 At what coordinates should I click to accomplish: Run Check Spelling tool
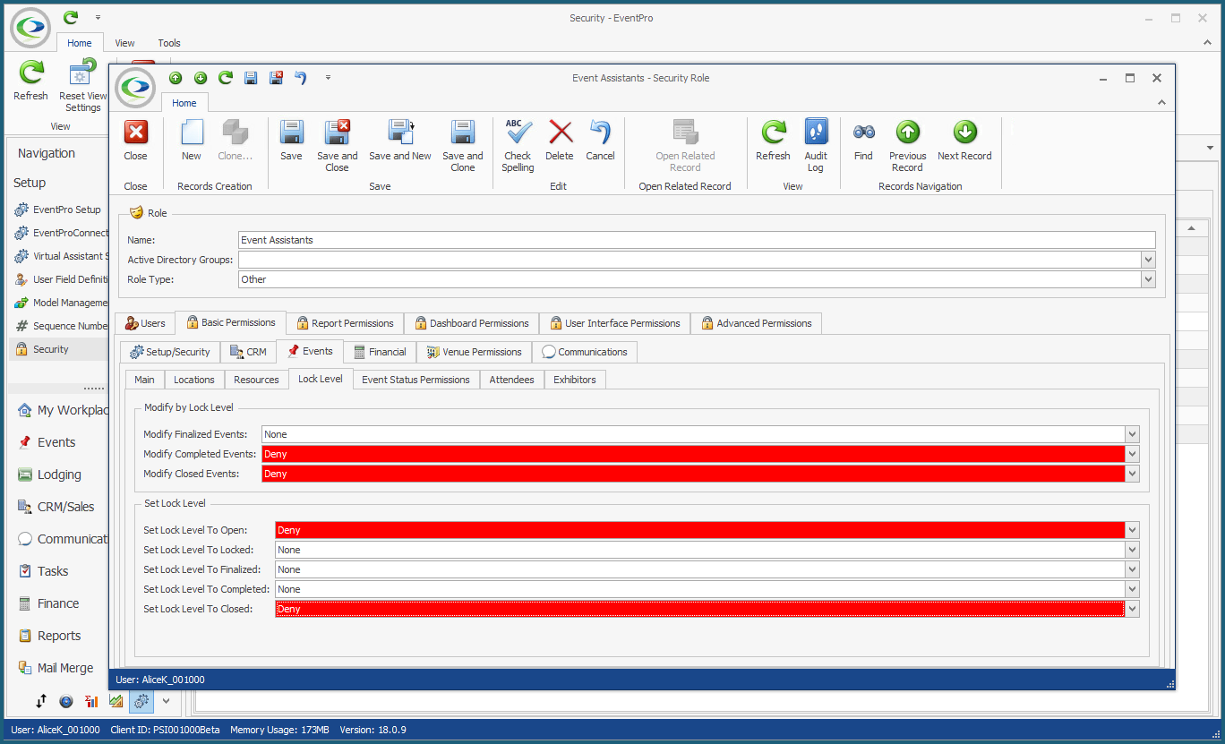(x=518, y=146)
